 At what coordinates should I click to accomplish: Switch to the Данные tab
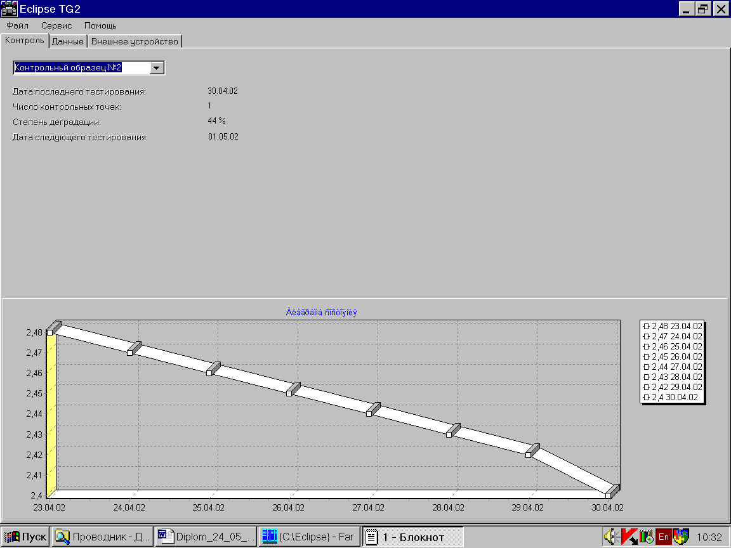tap(68, 41)
